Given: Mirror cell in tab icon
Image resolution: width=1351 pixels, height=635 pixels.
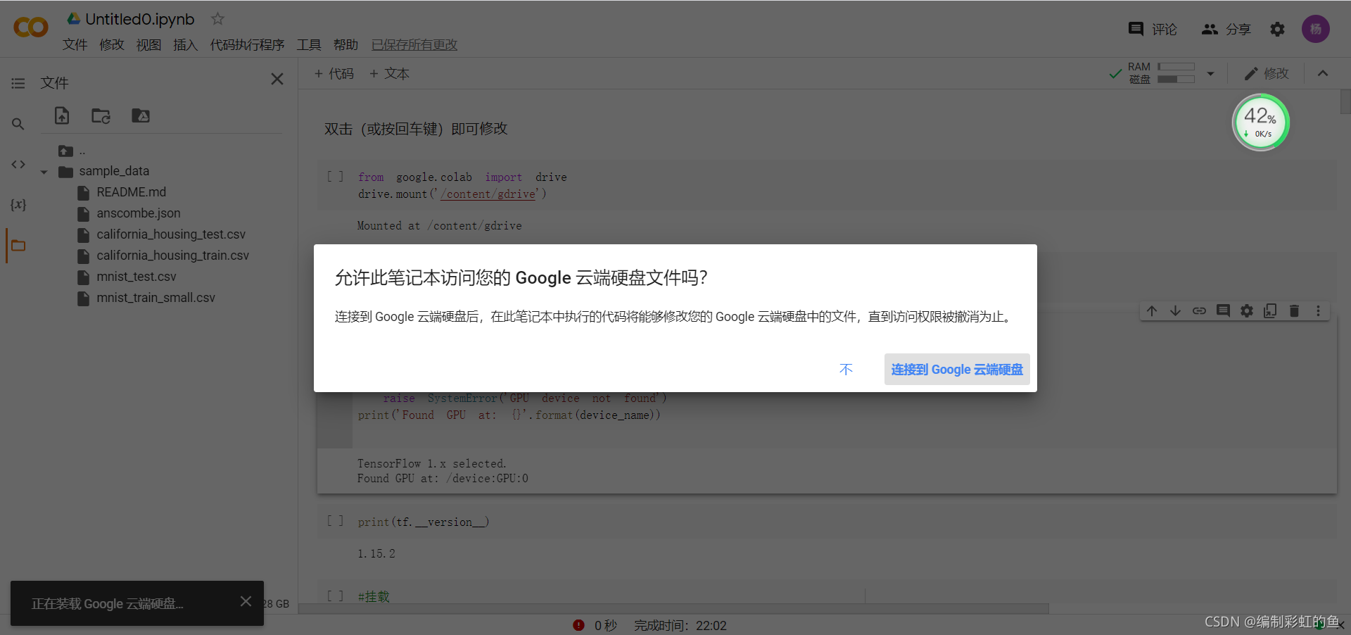Looking at the screenshot, I should click(1270, 310).
